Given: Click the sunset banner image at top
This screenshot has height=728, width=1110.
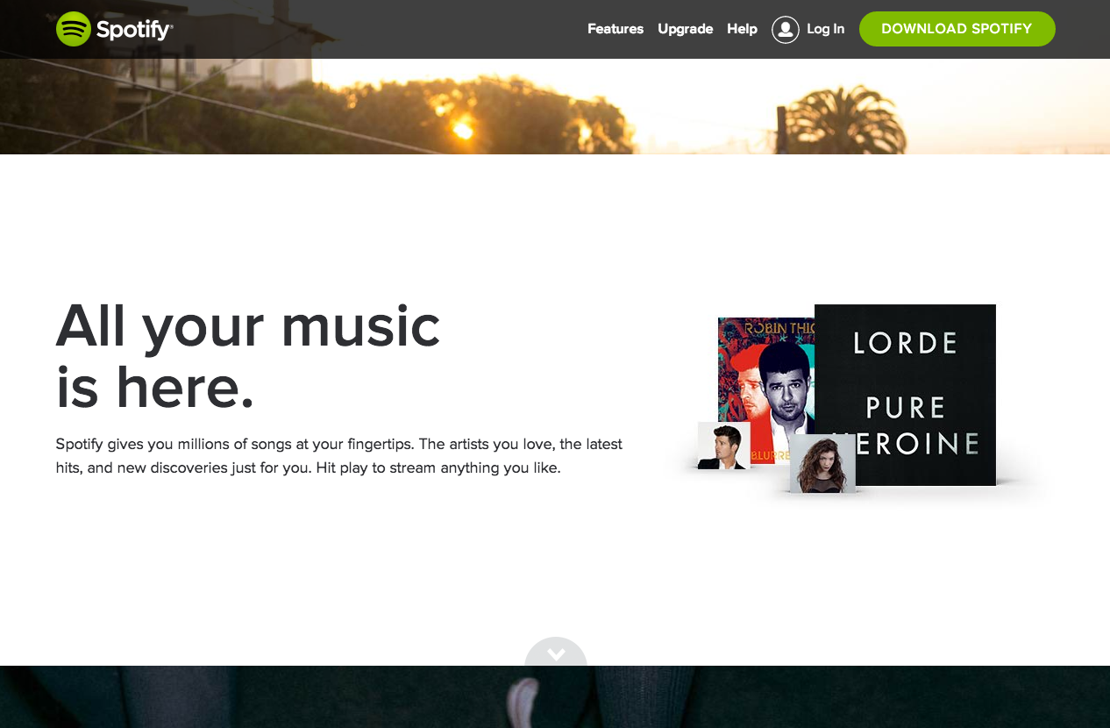Looking at the screenshot, I should pyautogui.click(x=555, y=106).
